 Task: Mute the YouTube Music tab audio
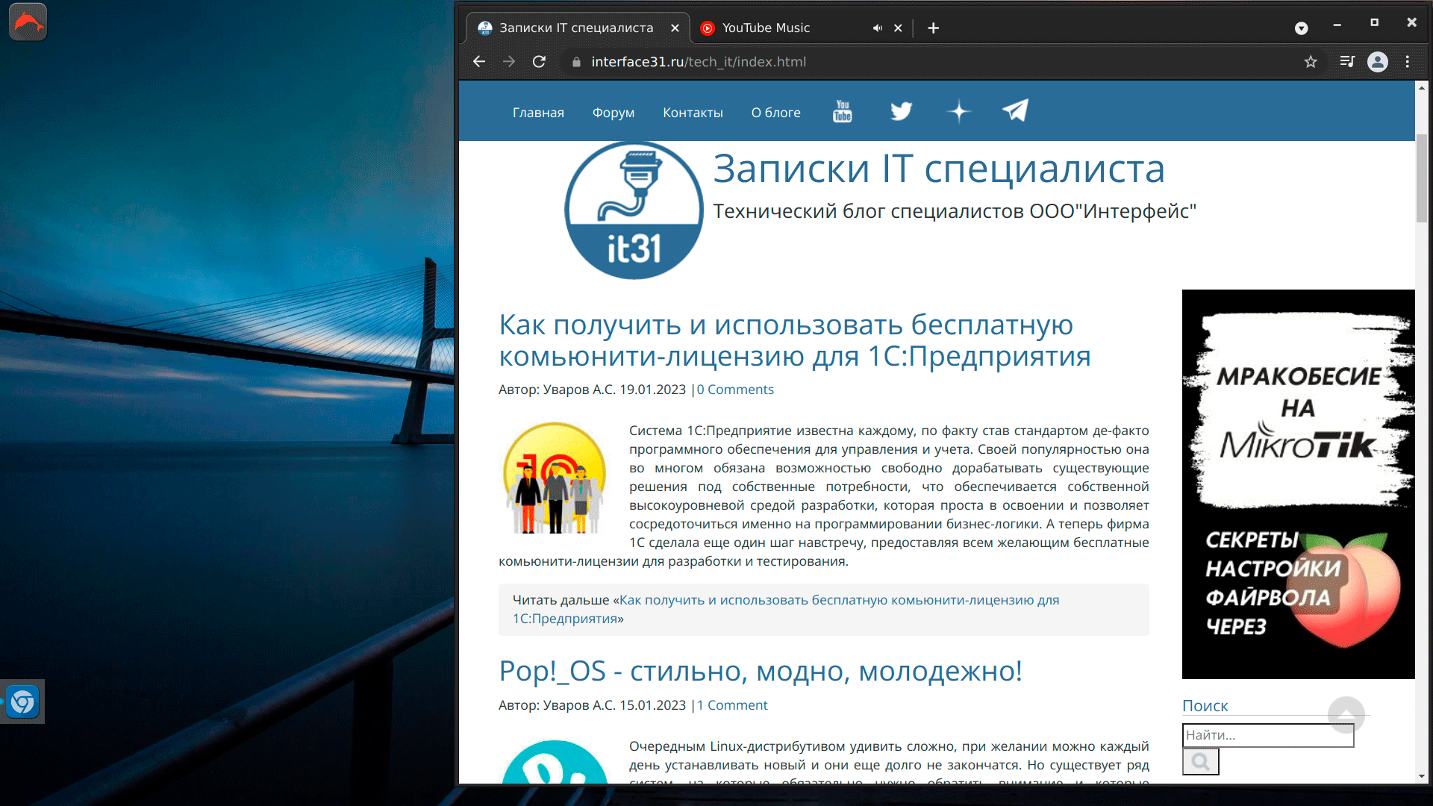[x=877, y=28]
